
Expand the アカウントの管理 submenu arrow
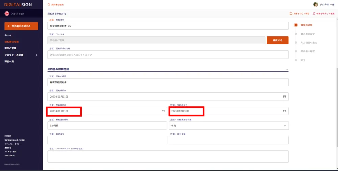click(36, 55)
